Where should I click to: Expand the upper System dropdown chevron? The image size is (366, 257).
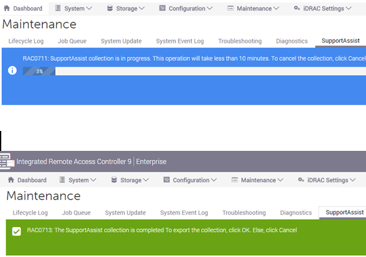pos(89,9)
